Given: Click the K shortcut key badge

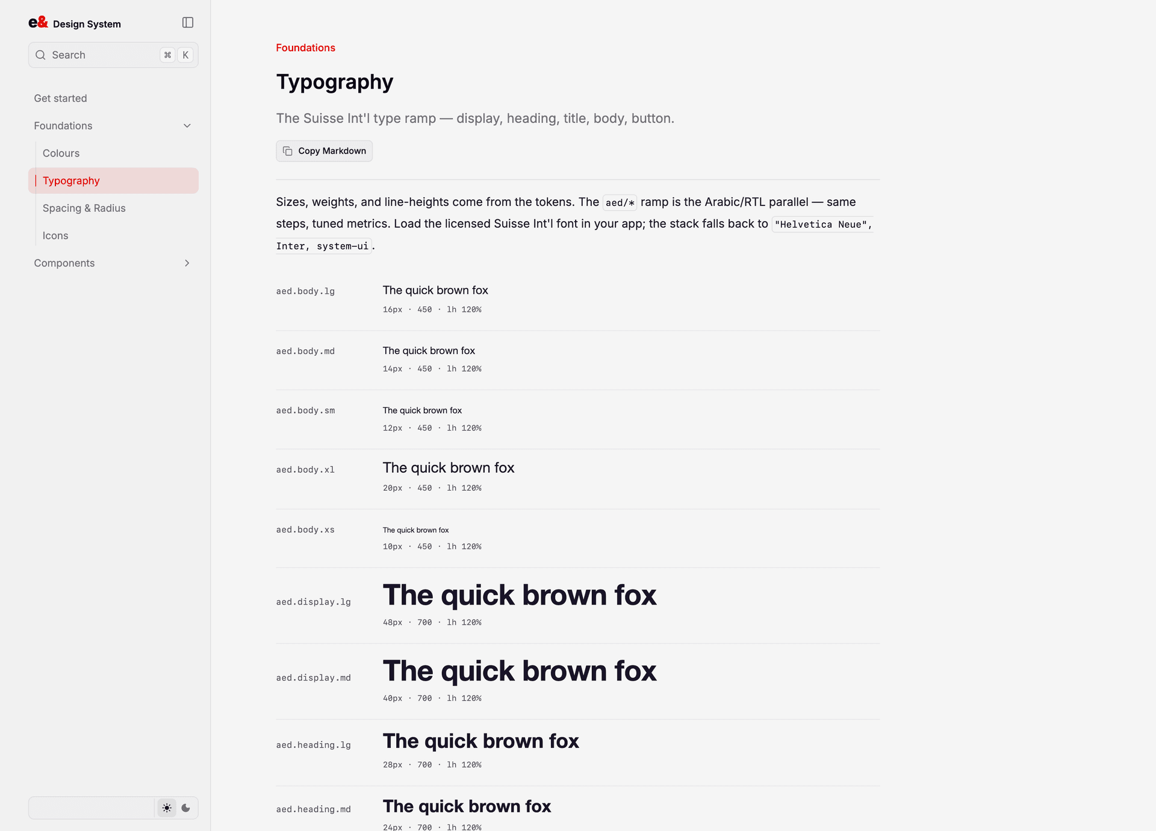Looking at the screenshot, I should (185, 55).
